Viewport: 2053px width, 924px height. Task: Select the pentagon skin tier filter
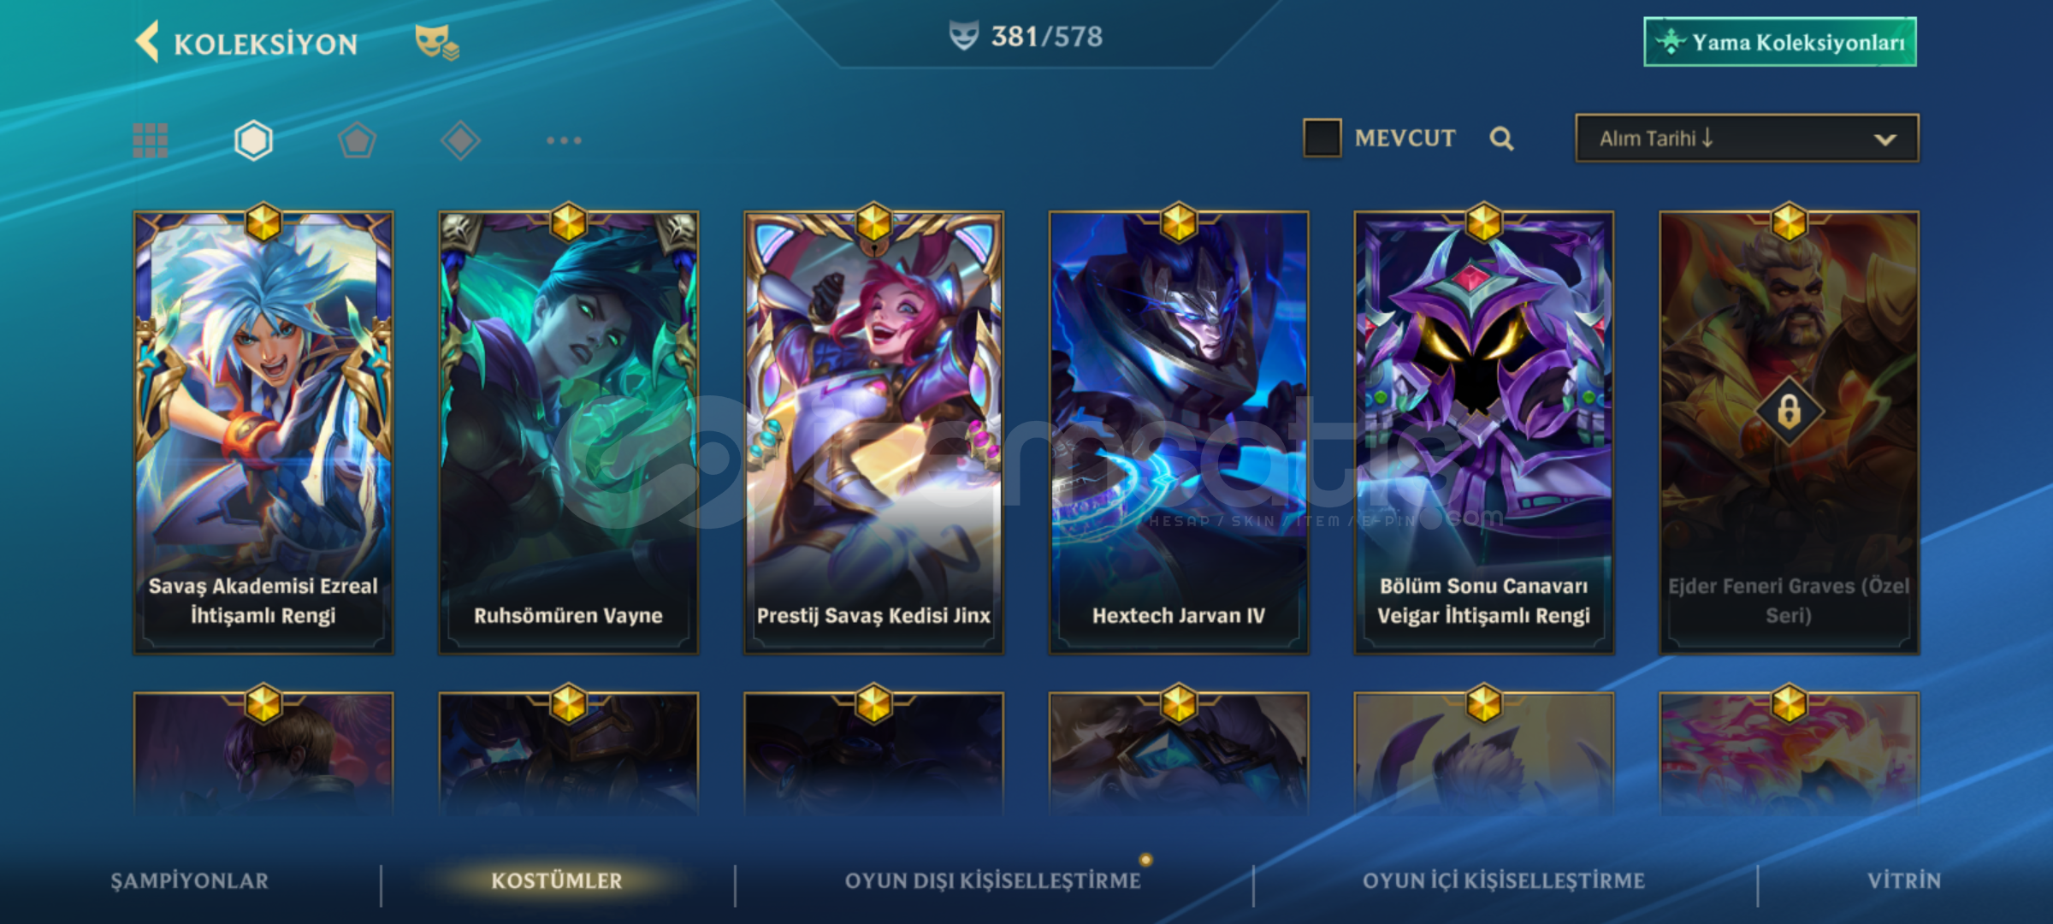[357, 140]
